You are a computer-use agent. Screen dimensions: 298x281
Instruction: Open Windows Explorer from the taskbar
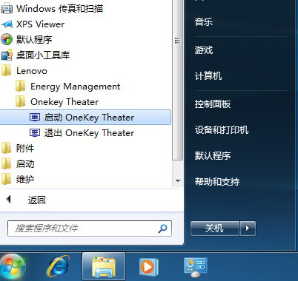coord(104,267)
